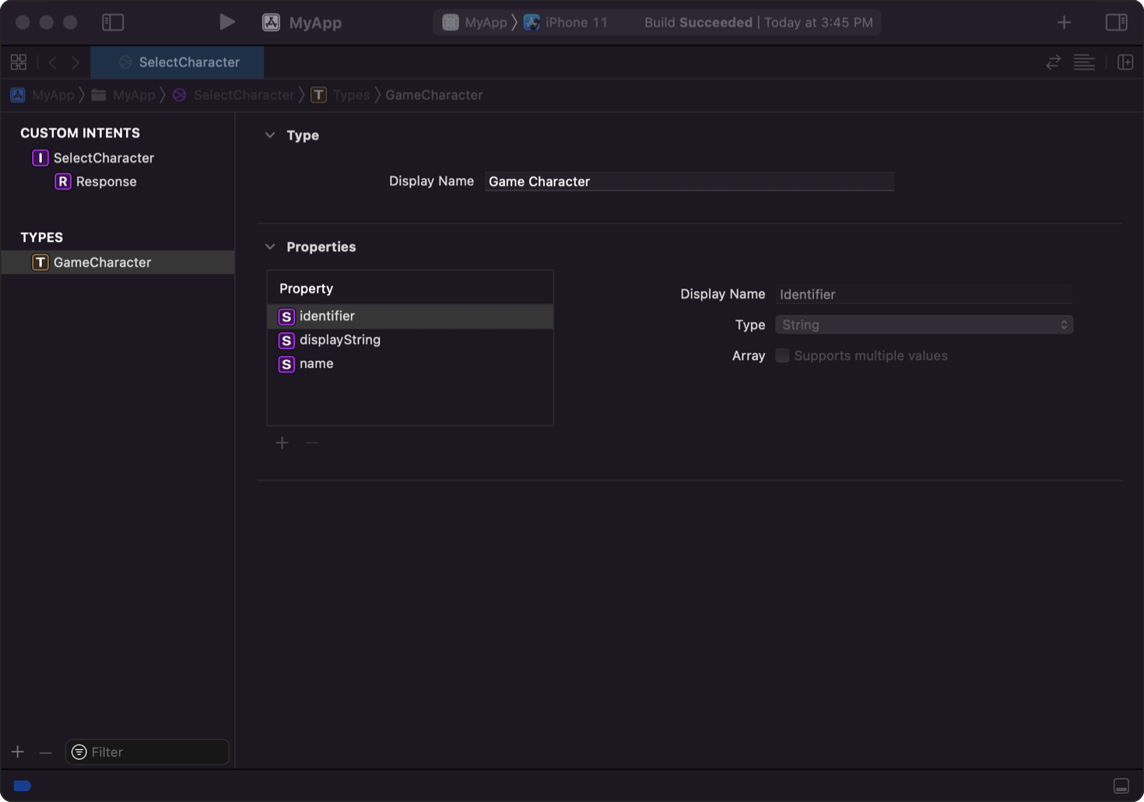Click Types in the breadcrumb
The width and height of the screenshot is (1144, 802).
(341, 95)
